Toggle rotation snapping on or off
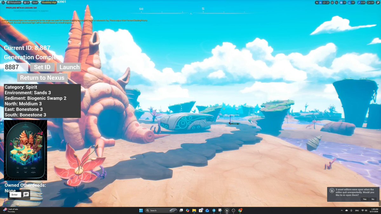The width and height of the screenshot is (381, 214). [349, 3]
